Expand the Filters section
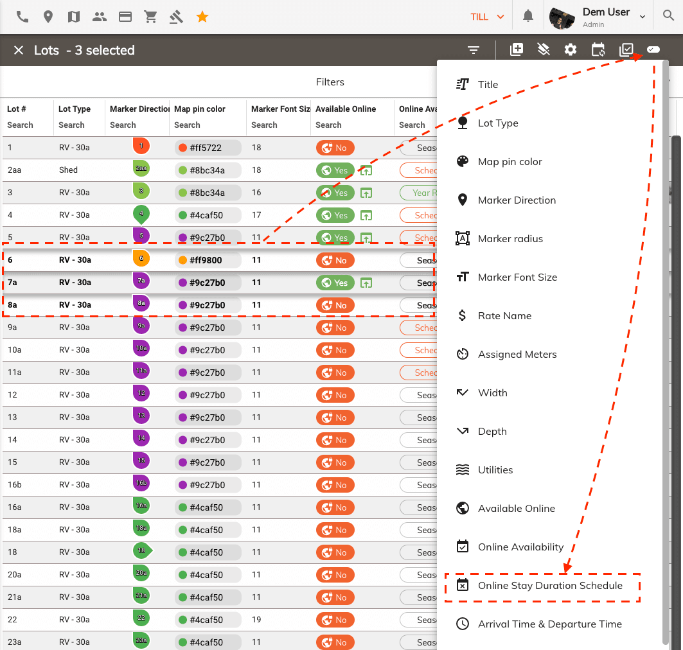 click(330, 82)
